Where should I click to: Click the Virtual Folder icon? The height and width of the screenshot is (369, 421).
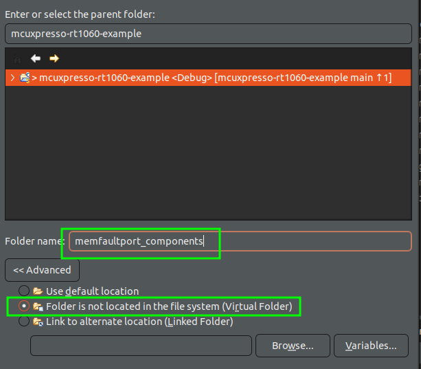coord(38,306)
